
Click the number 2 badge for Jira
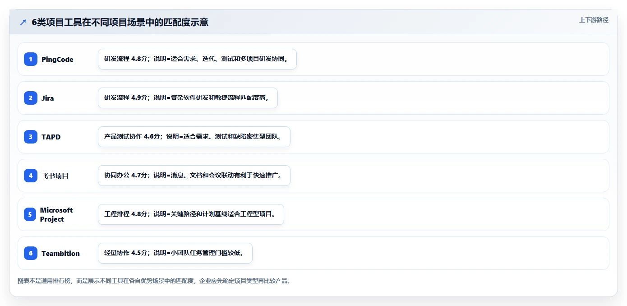click(31, 98)
